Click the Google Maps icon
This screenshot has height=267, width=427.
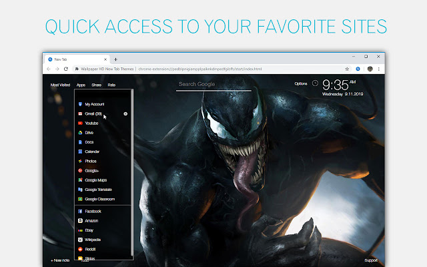tap(80, 180)
